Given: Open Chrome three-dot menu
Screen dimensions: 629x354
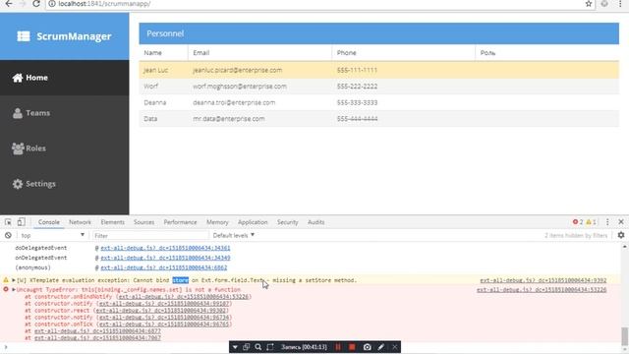Looking at the screenshot, I should (x=620, y=4).
